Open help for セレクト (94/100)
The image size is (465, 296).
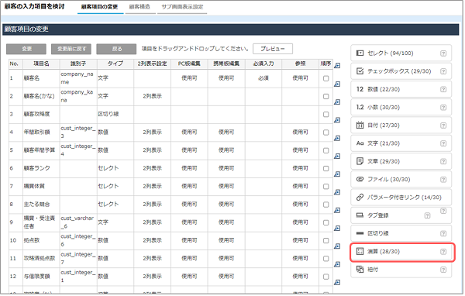443,53
